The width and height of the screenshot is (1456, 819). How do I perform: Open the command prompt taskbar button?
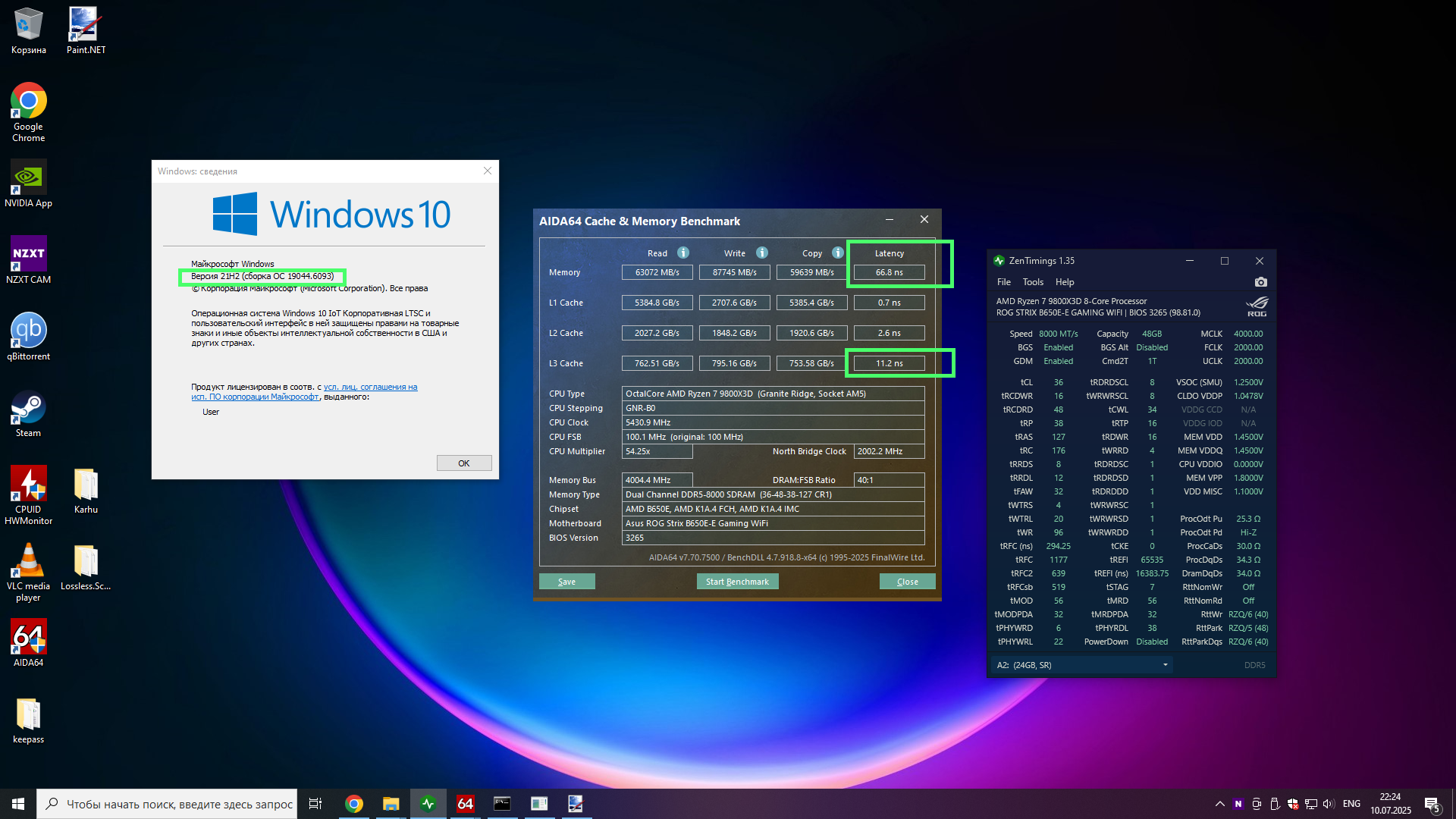(x=502, y=804)
